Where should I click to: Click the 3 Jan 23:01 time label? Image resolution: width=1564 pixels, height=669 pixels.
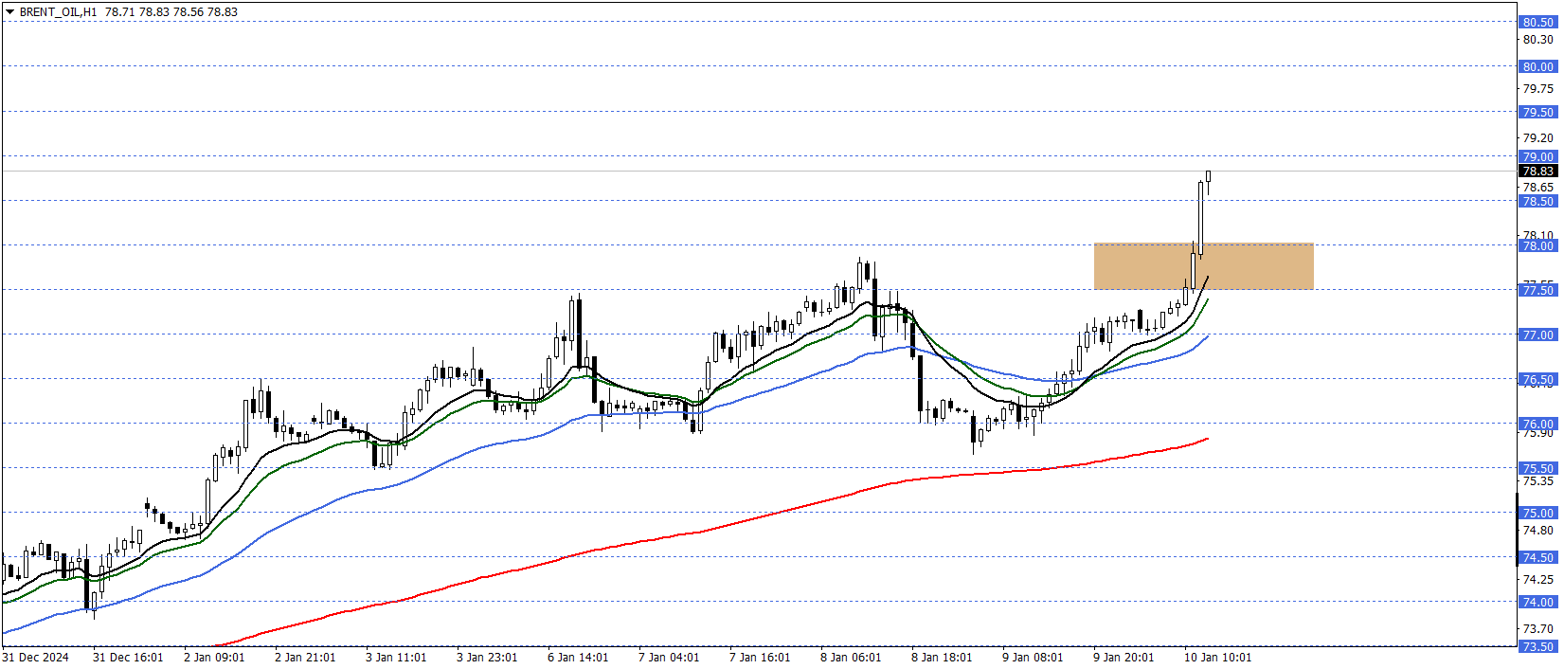click(487, 658)
